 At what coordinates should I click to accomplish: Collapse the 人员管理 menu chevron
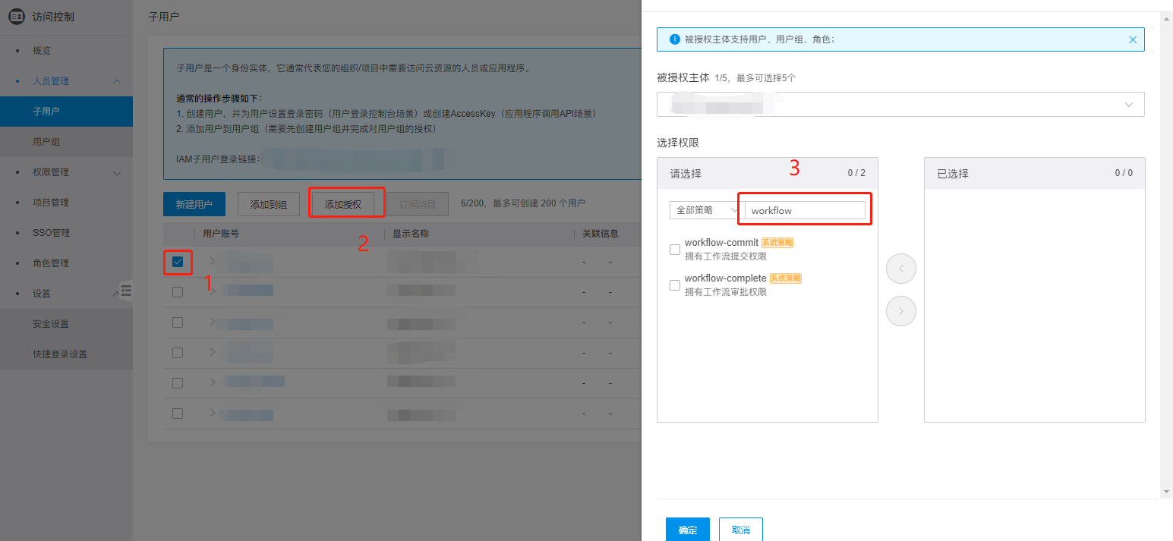[x=117, y=81]
